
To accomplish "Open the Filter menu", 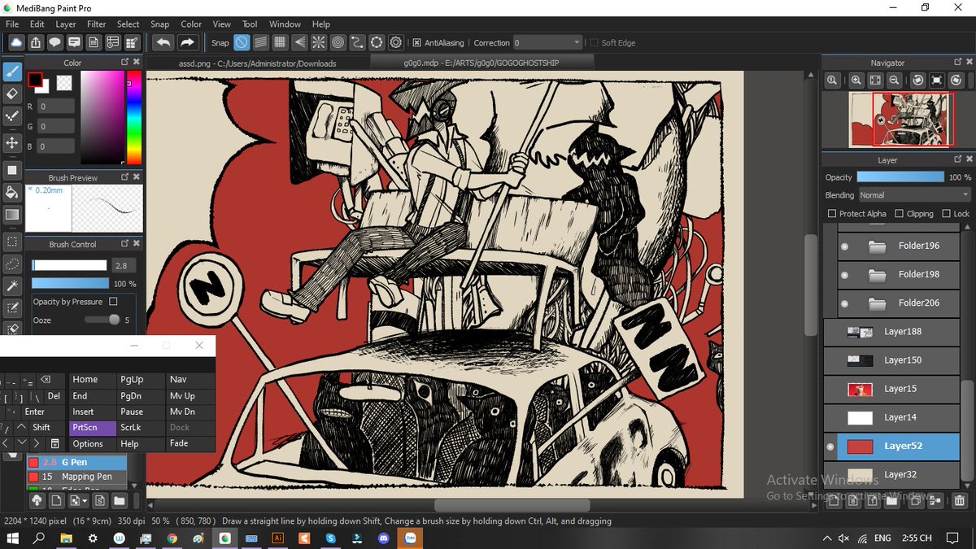I will [96, 24].
